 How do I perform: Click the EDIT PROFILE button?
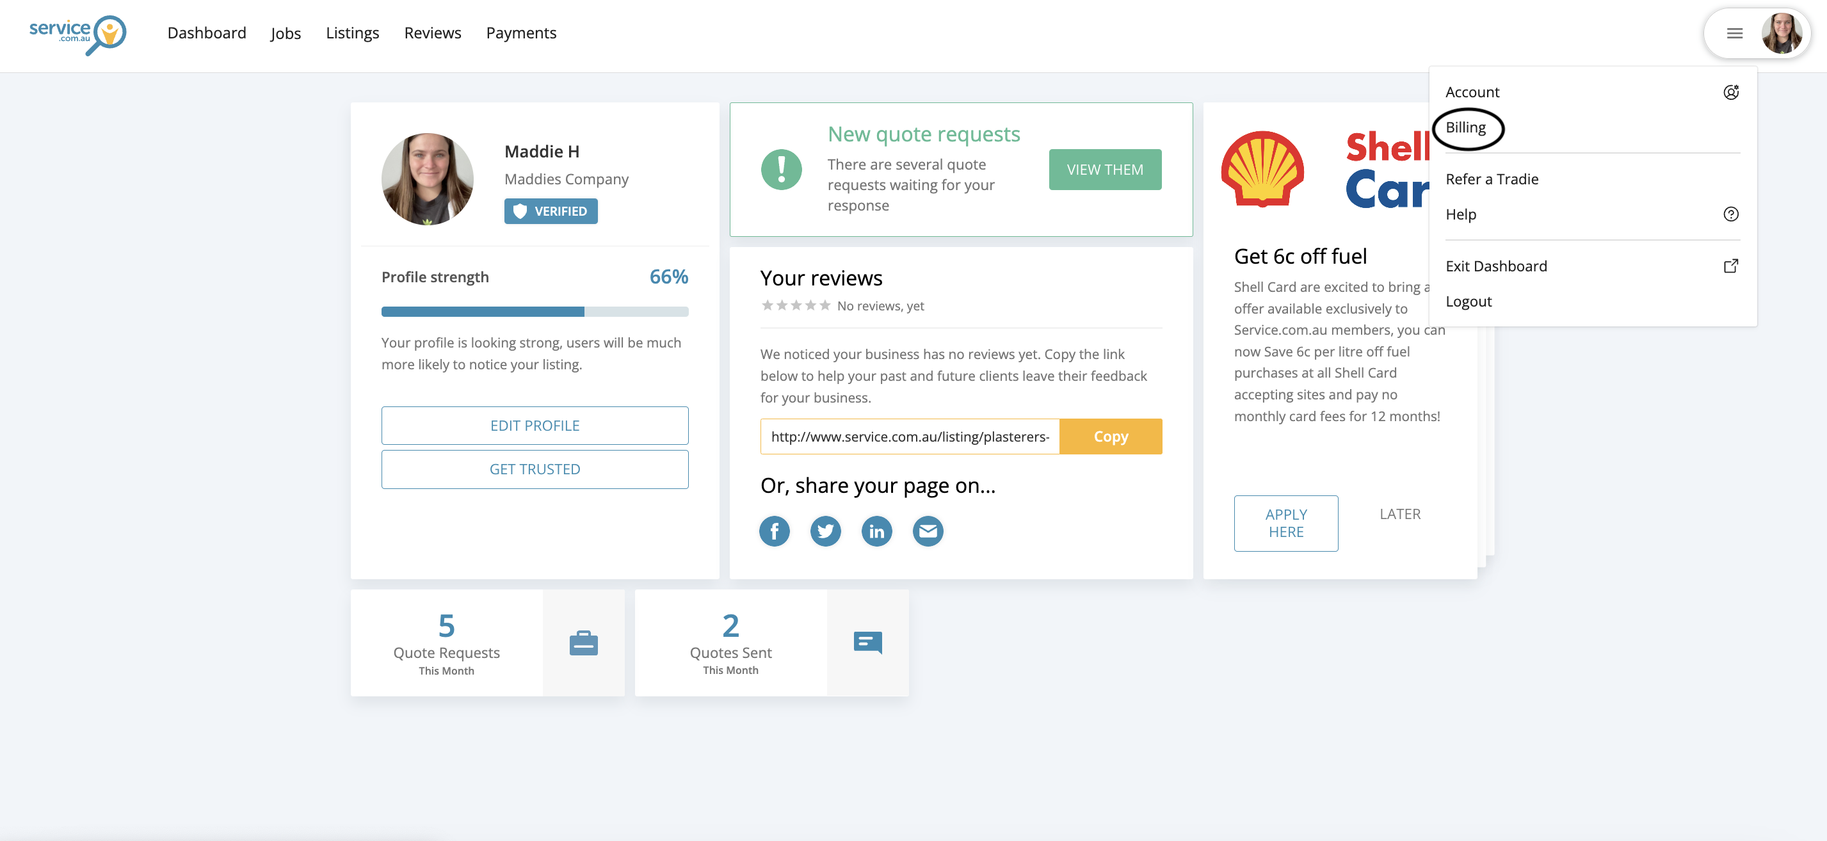point(534,426)
